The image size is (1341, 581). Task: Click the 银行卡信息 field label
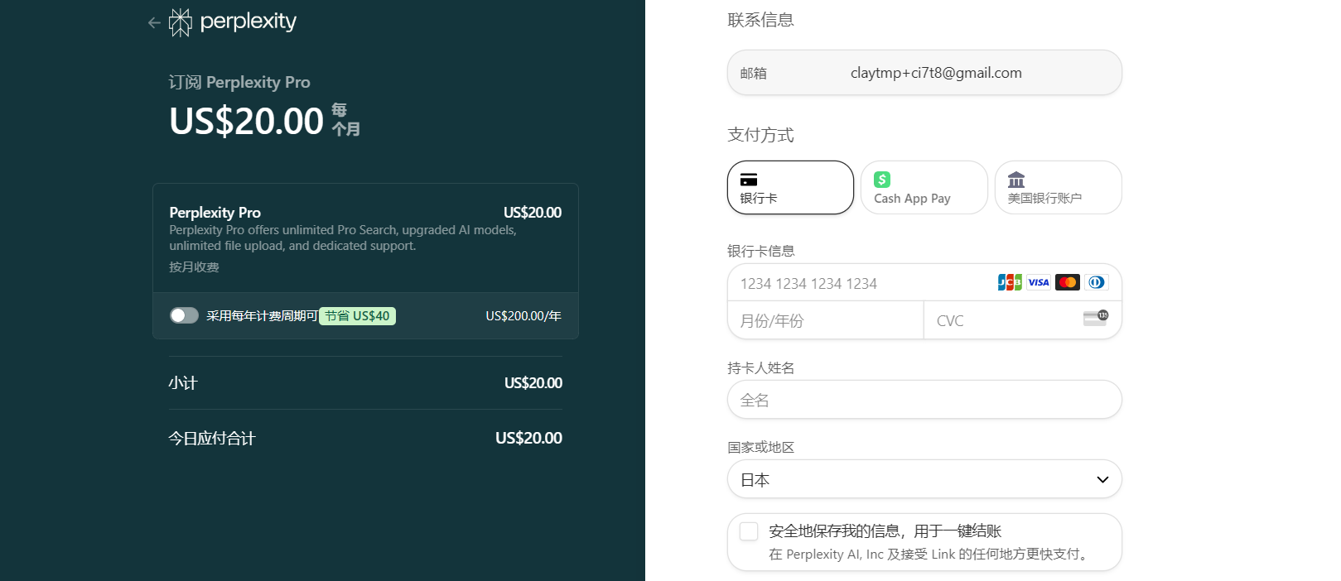click(761, 251)
